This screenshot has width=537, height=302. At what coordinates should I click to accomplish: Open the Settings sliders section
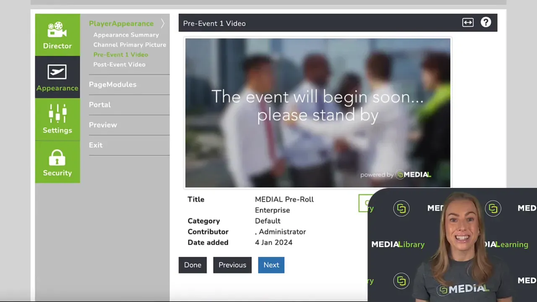click(x=57, y=120)
